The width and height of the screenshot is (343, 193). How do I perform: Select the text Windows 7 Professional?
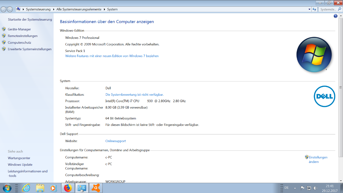point(82,38)
